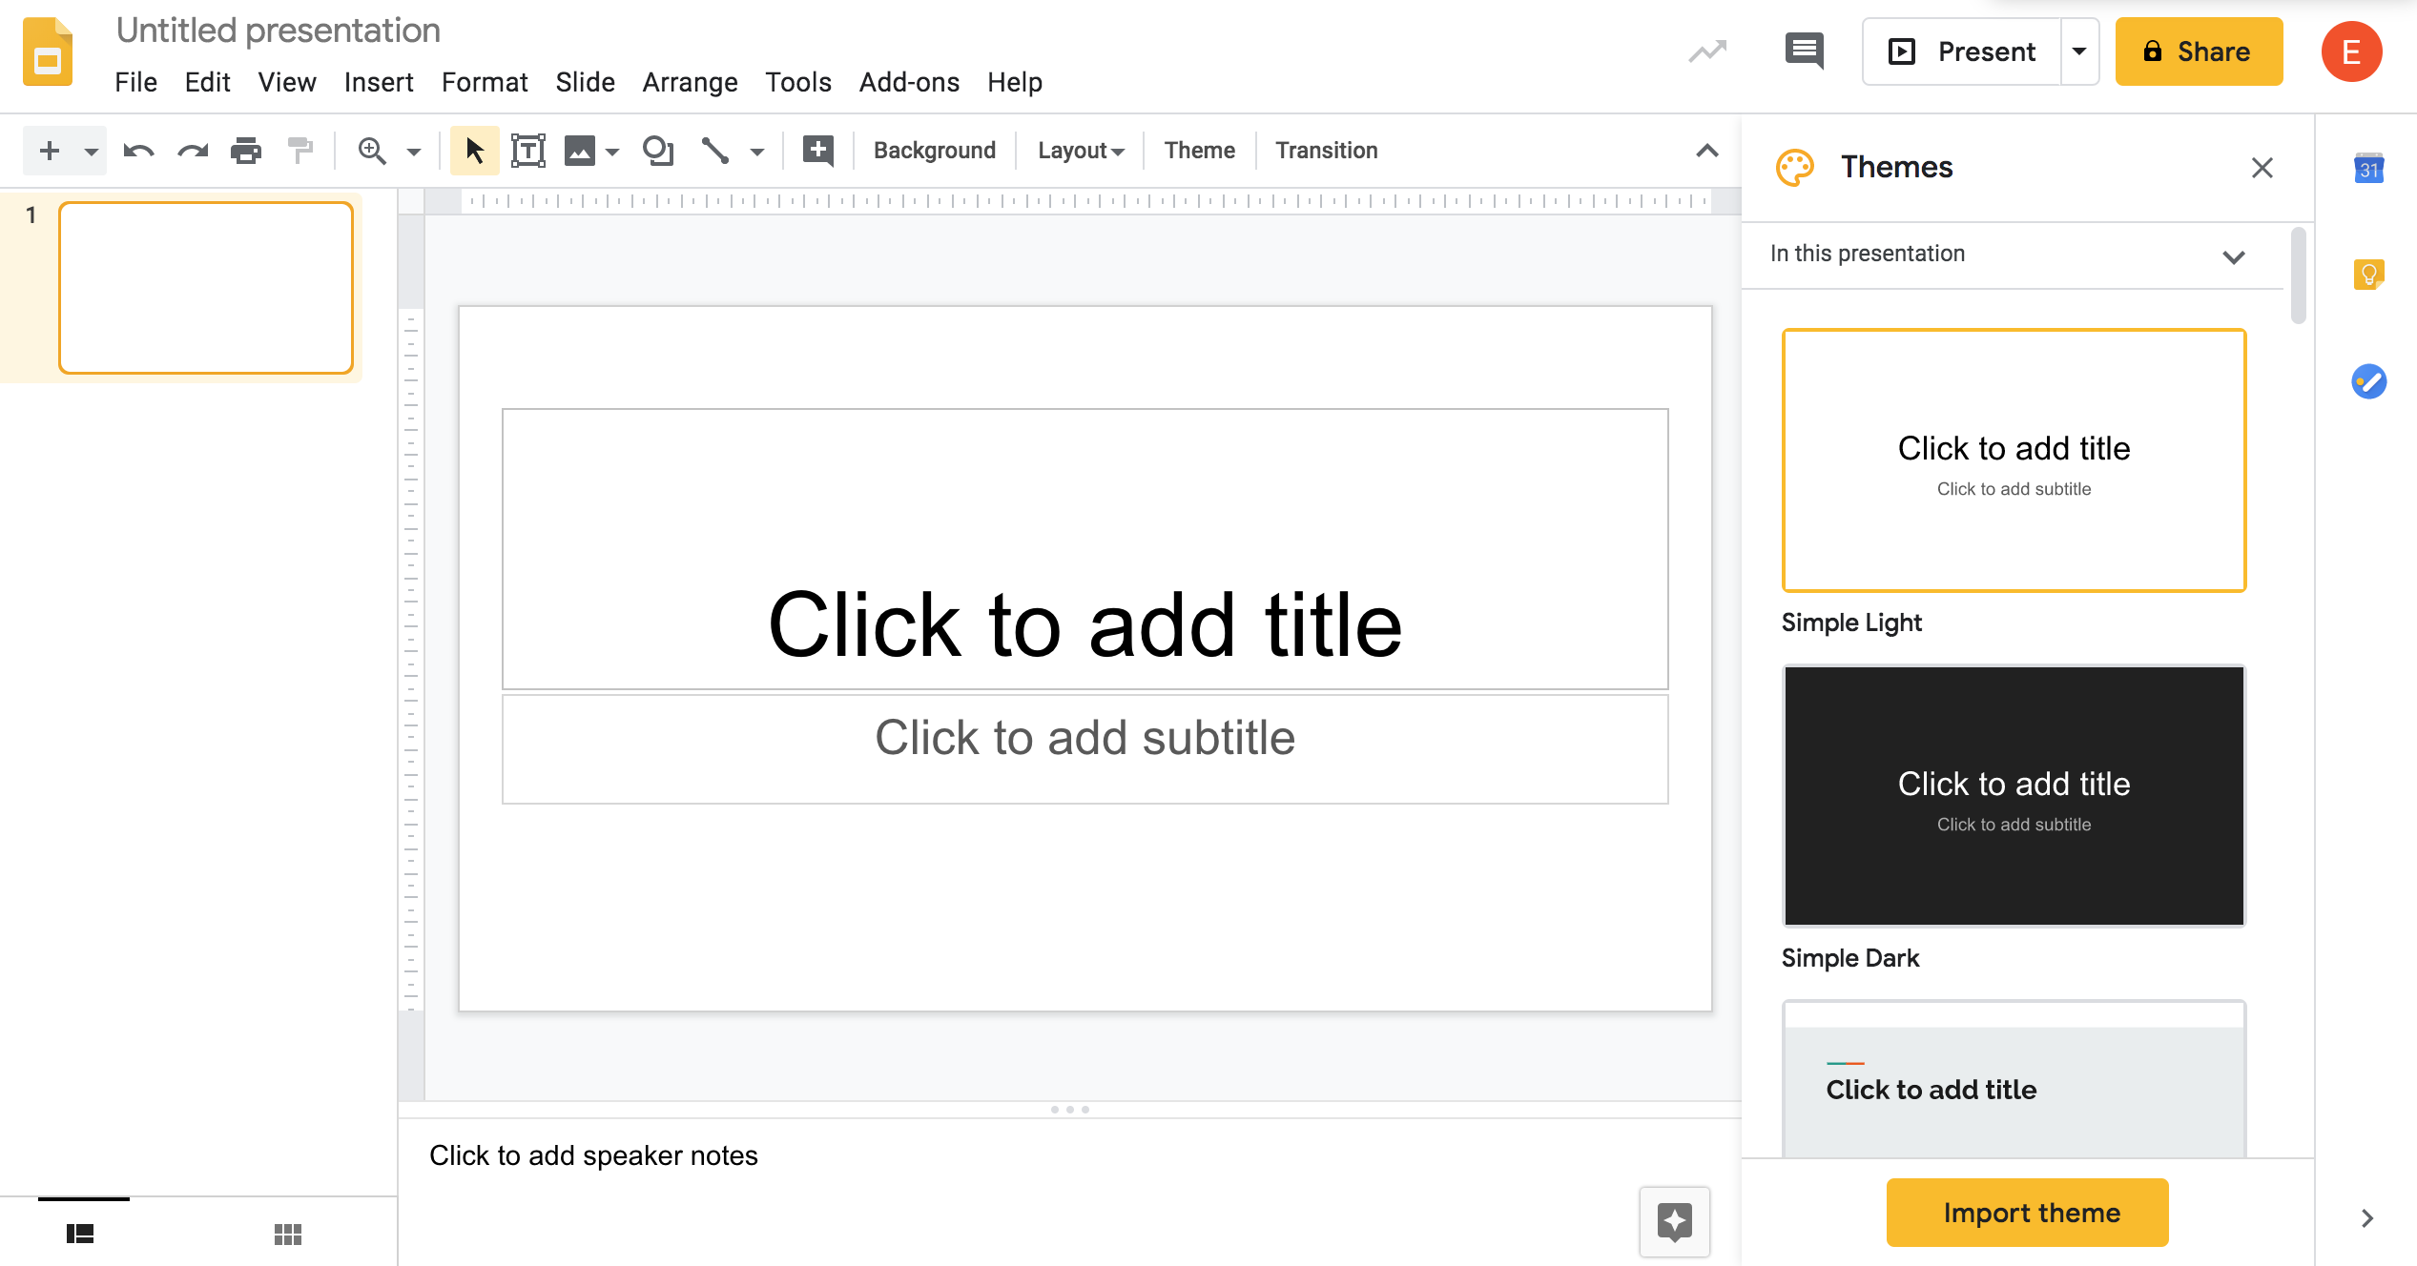
Task: Open the comment history
Action: [x=1804, y=51]
